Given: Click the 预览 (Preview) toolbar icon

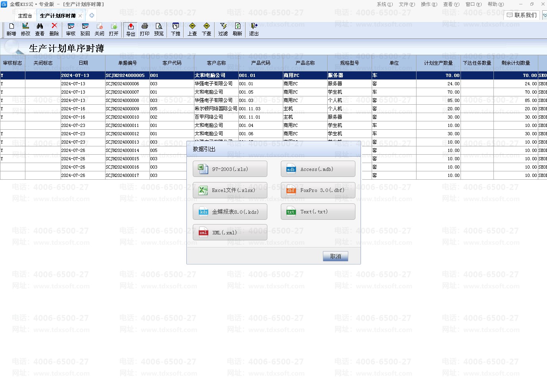Looking at the screenshot, I should (159, 30).
